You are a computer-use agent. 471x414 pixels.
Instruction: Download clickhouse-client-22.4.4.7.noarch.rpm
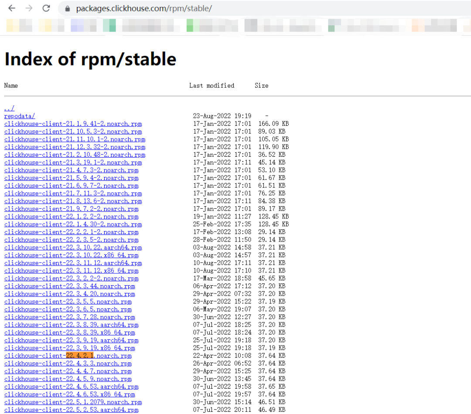[x=68, y=371]
